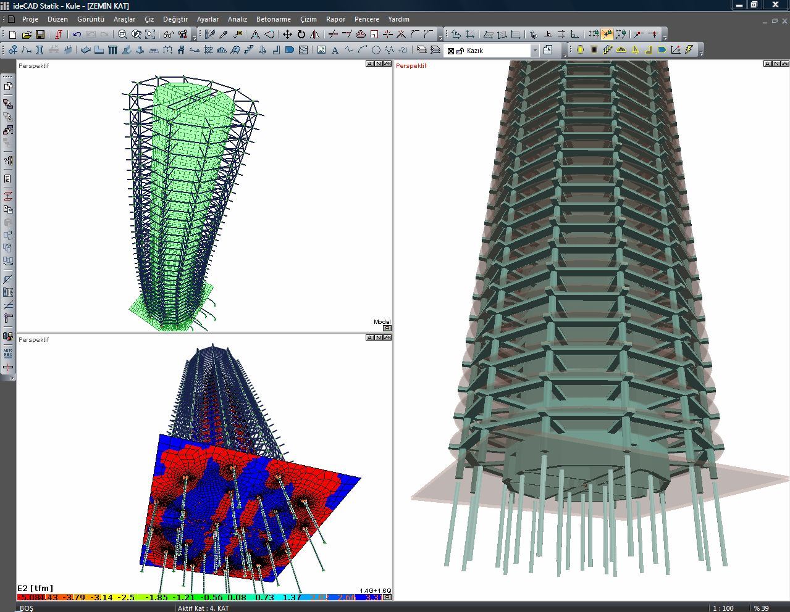Click the Undo arrow icon
This screenshot has height=612, width=790.
[x=77, y=35]
